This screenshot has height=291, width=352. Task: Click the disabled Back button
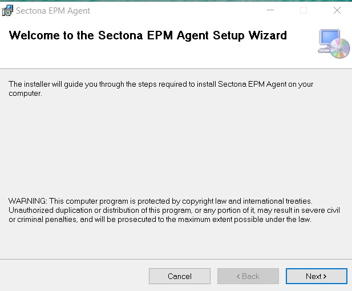(x=248, y=276)
